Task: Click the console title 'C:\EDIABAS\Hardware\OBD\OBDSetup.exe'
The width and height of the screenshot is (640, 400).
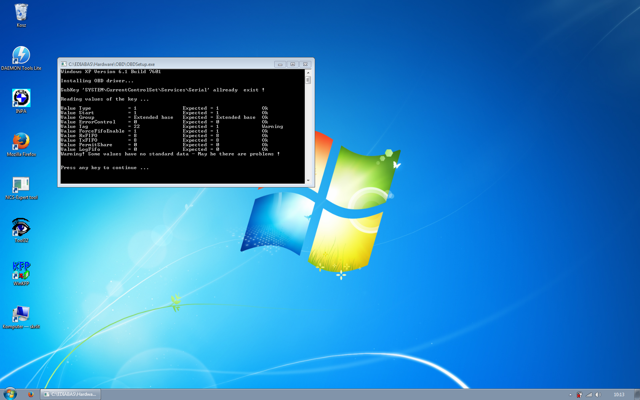Action: click(x=112, y=64)
